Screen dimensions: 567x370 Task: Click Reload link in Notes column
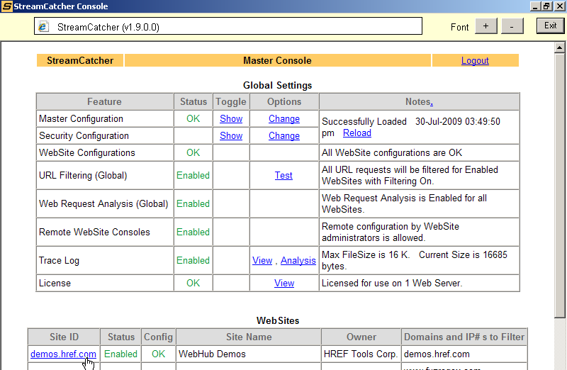(x=357, y=133)
